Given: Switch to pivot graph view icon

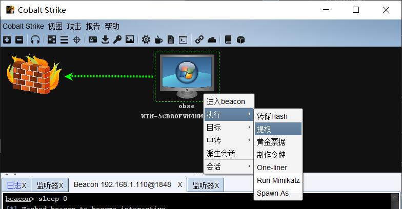Looking at the screenshot, I should tap(52, 39).
